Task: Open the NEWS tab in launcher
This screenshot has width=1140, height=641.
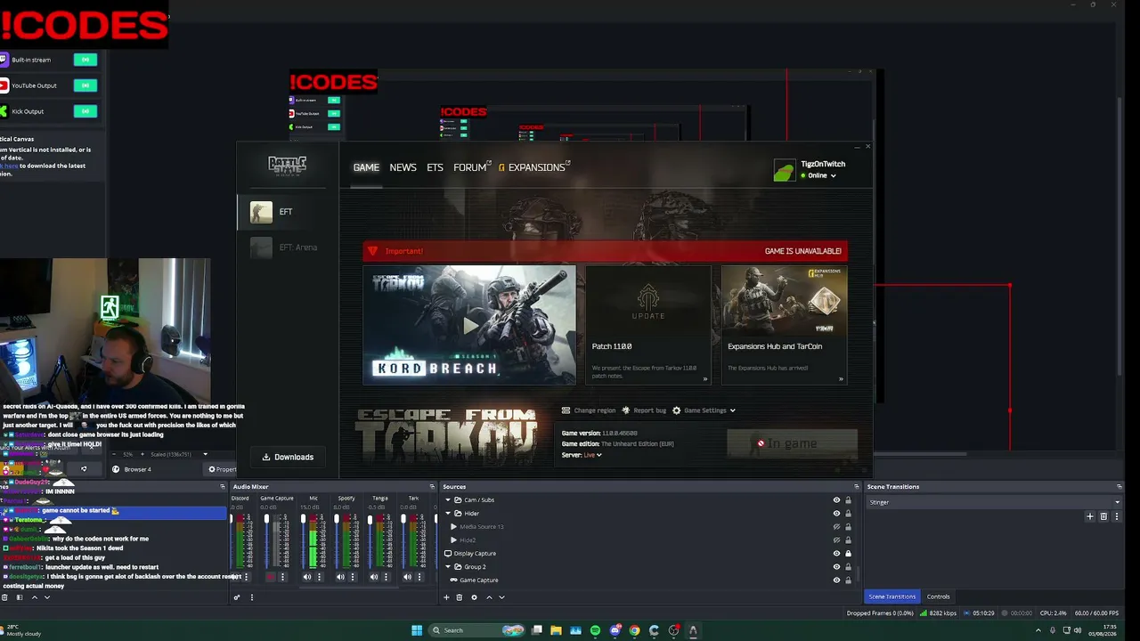Action: [x=403, y=167]
